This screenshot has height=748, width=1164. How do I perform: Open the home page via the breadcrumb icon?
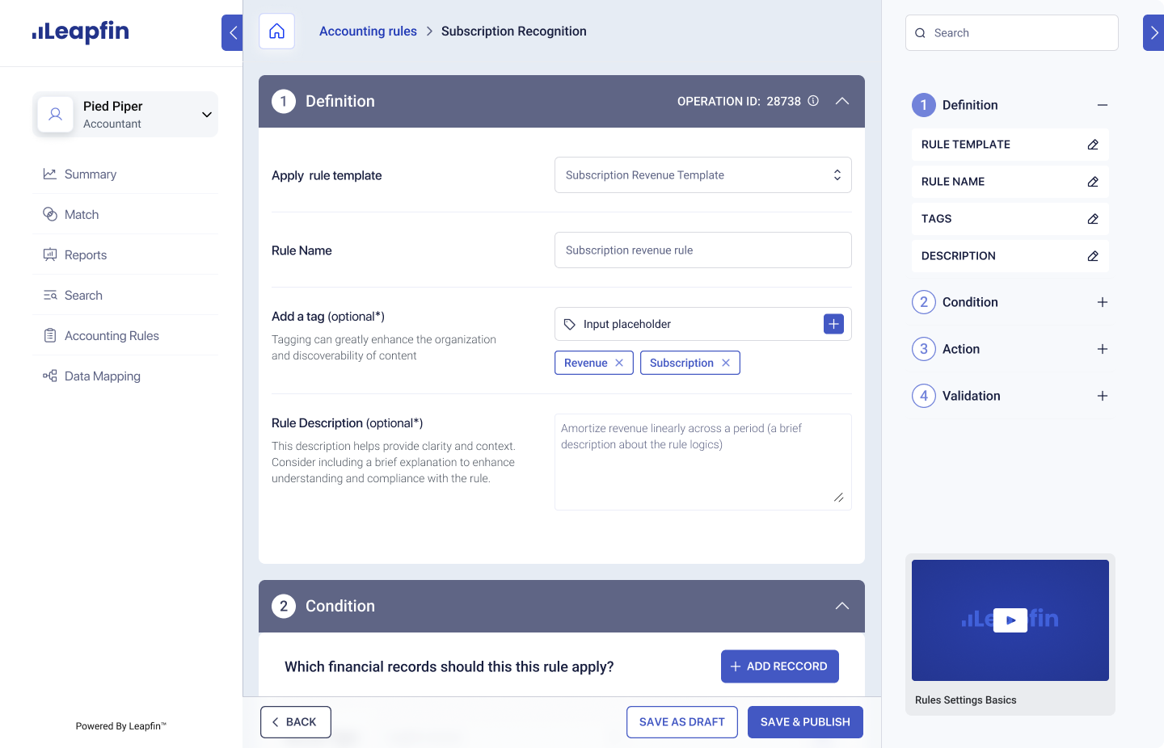(x=276, y=30)
